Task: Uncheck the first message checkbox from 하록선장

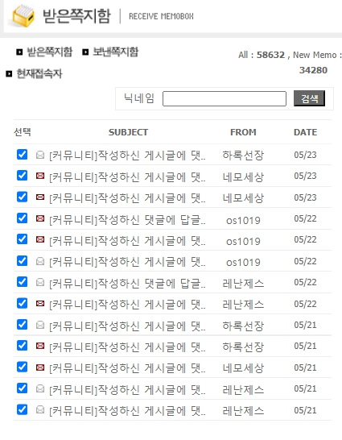Action: (x=22, y=155)
